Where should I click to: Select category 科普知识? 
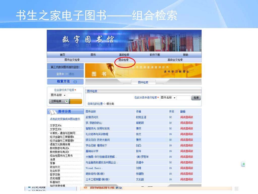coord(55,182)
